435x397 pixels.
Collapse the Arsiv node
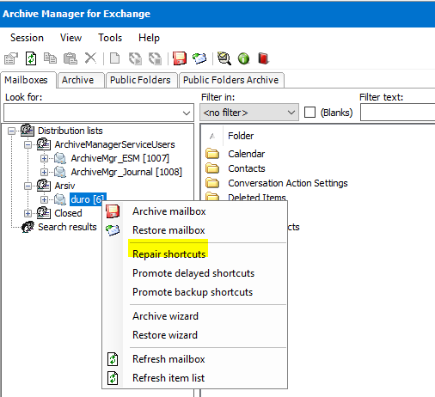[28, 186]
